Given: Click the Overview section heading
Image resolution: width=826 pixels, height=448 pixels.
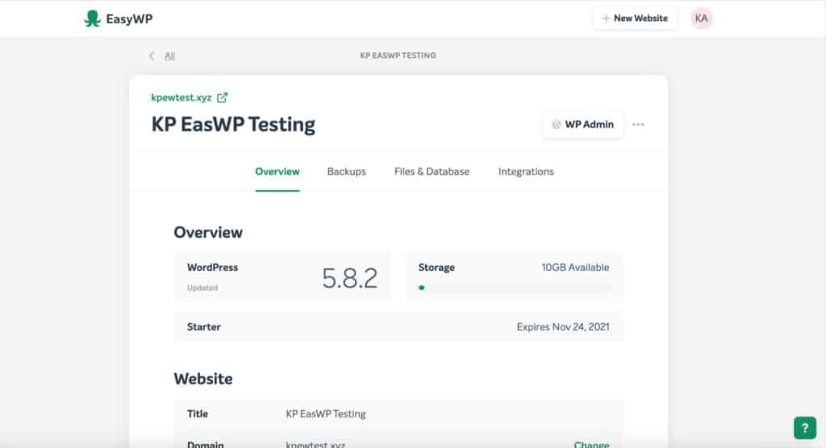Looking at the screenshot, I should [208, 232].
